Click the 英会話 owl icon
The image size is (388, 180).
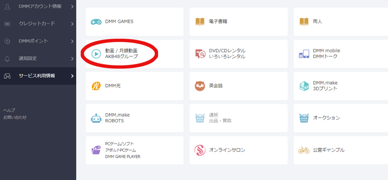click(x=200, y=86)
